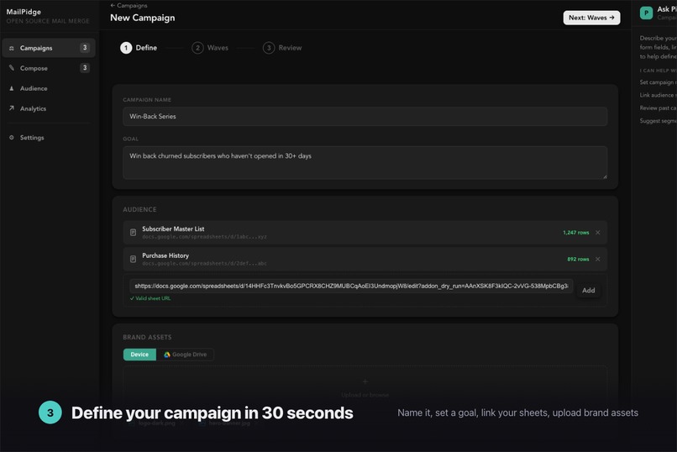Click the Add sheet button
The image size is (677, 452).
pyautogui.click(x=589, y=291)
